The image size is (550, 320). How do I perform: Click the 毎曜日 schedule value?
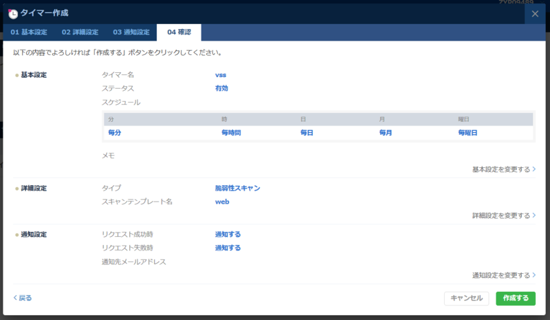pos(467,133)
